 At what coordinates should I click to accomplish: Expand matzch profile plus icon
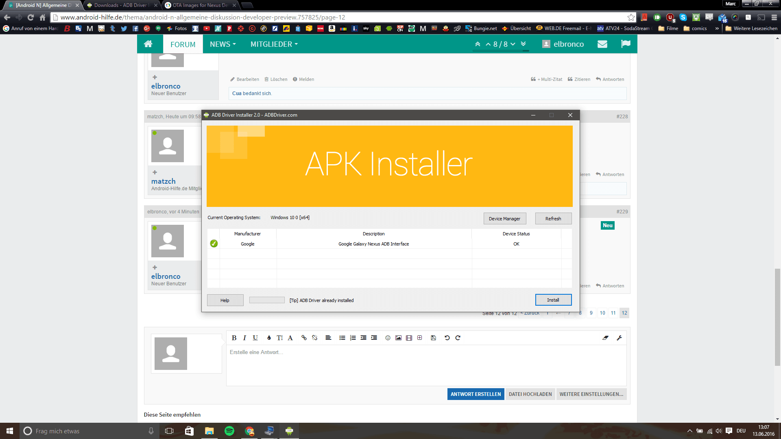click(x=155, y=172)
